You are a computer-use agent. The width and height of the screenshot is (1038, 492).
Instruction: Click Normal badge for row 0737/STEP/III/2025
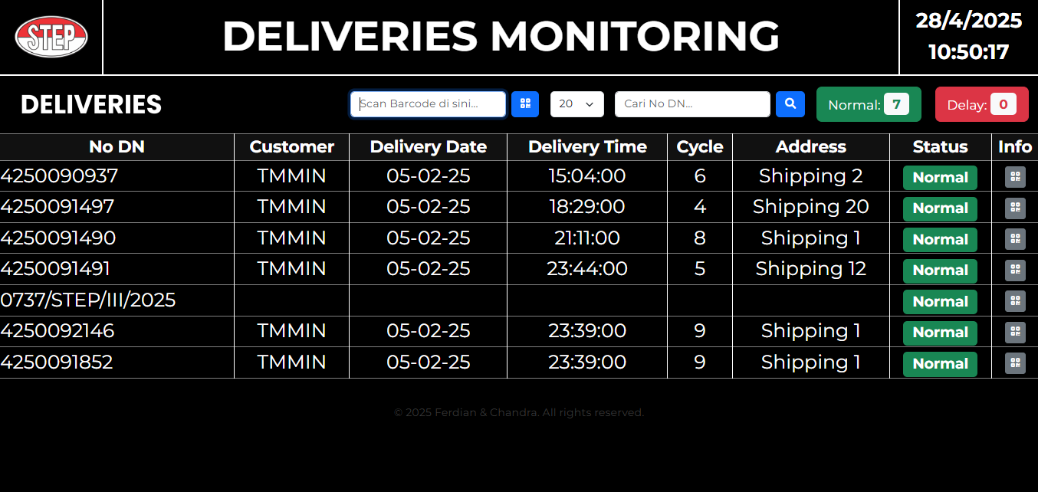tap(940, 301)
